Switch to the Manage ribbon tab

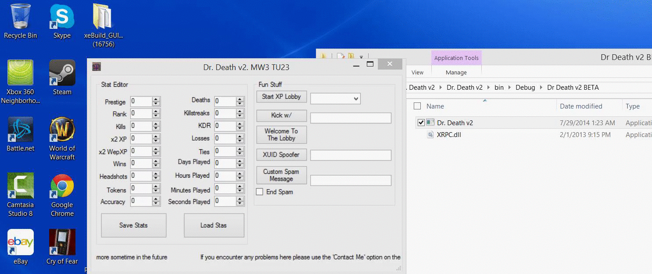(x=456, y=73)
